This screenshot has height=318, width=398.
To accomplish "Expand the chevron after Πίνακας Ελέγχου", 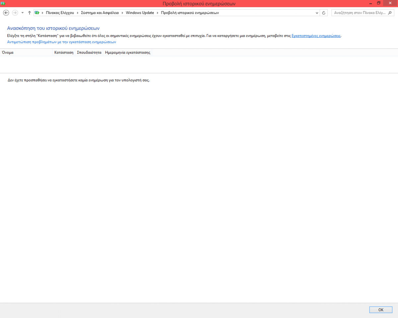I will coord(78,13).
